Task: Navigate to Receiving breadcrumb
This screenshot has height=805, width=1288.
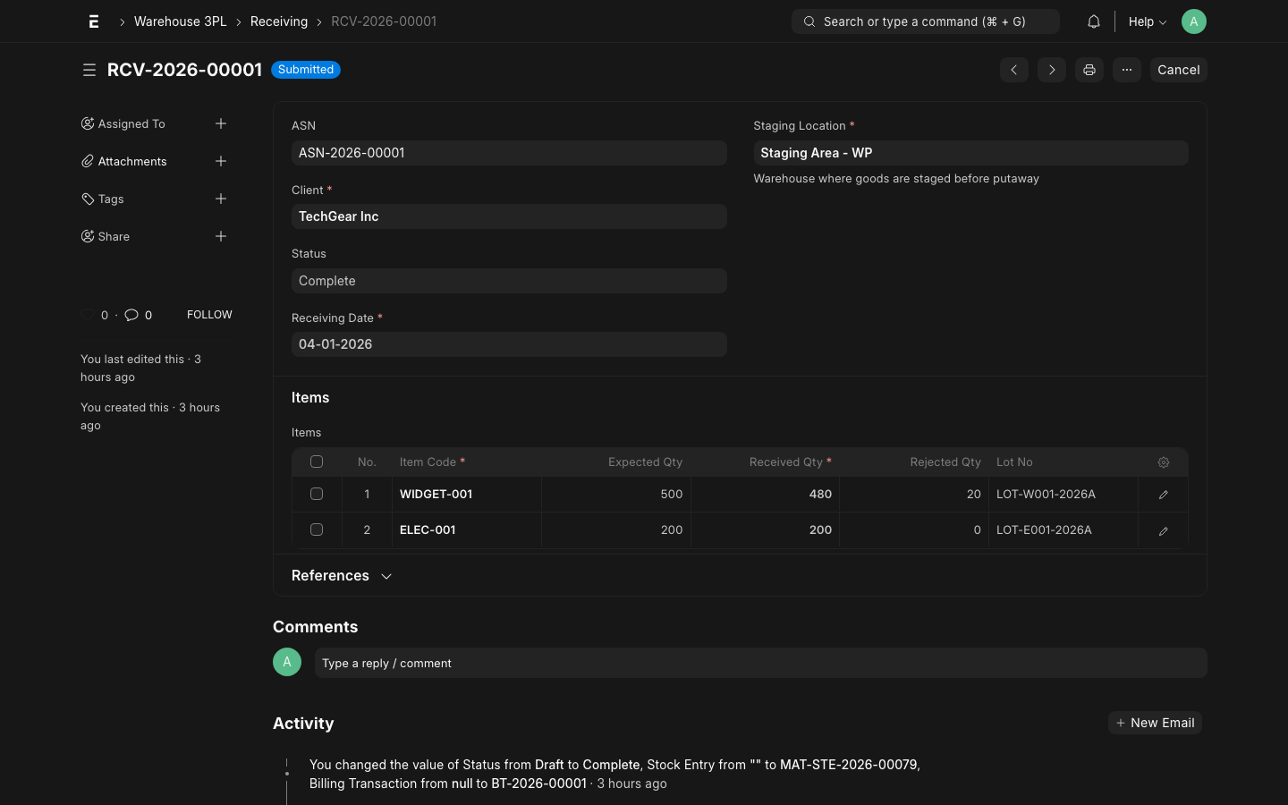Action: click(278, 21)
